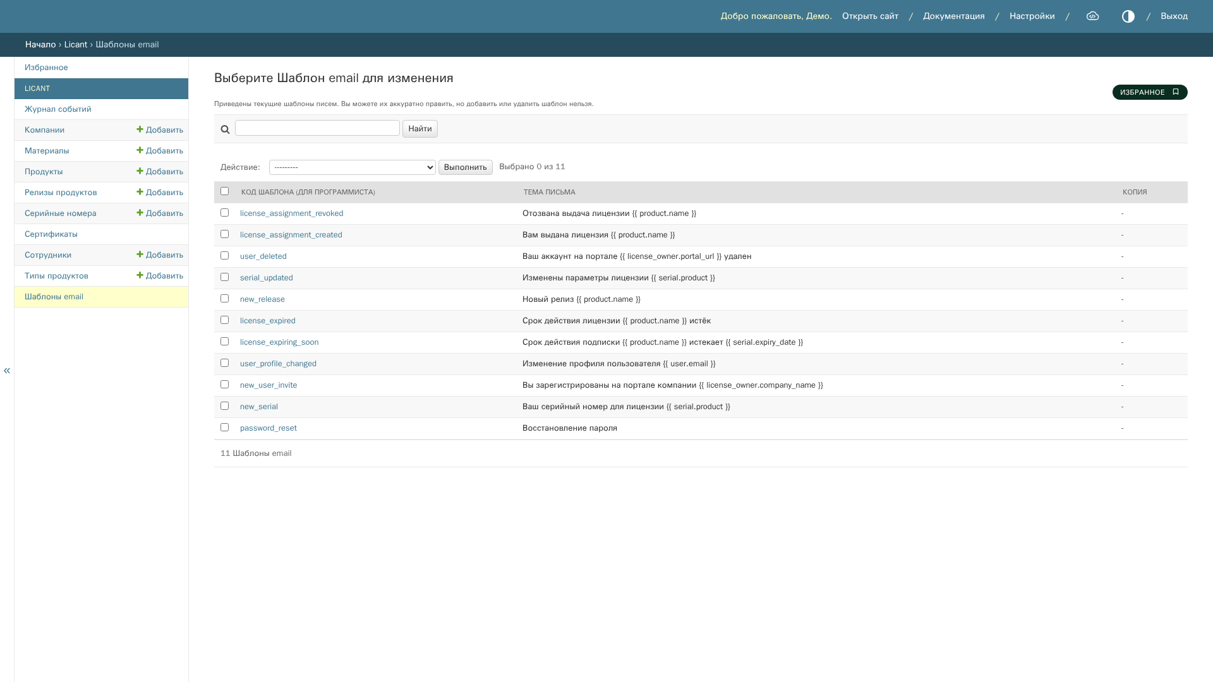Sort by КОД ШАБЛОНА column header
The image size is (1213, 682).
[x=308, y=192]
